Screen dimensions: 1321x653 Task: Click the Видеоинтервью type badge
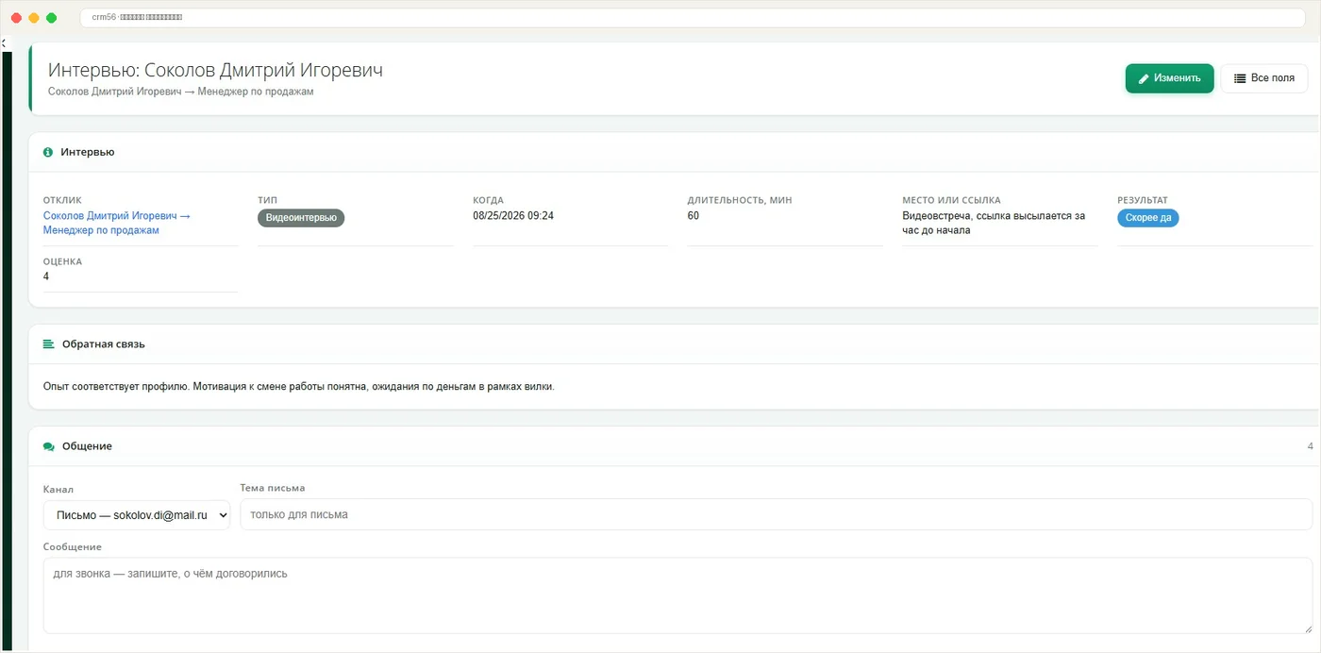tap(302, 218)
